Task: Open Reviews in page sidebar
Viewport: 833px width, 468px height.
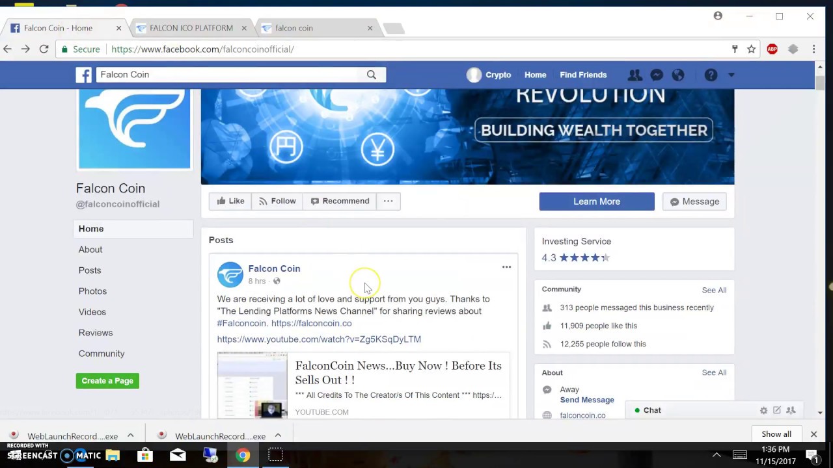Action: (96, 333)
